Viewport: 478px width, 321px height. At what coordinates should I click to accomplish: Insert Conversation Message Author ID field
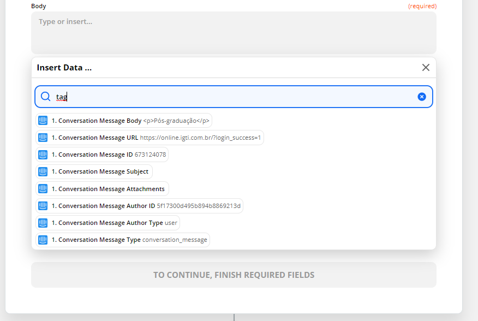[139, 206]
